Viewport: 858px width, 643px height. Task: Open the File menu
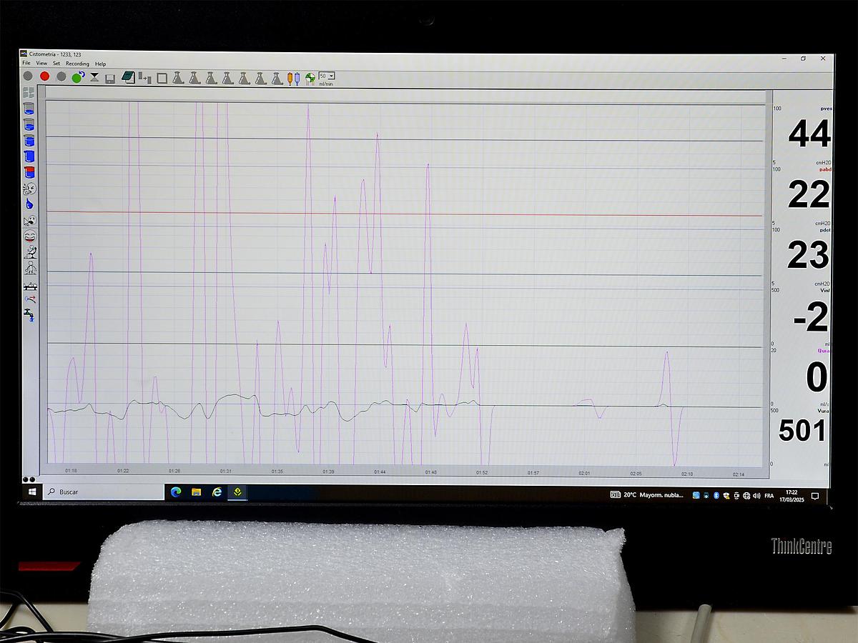click(x=26, y=64)
